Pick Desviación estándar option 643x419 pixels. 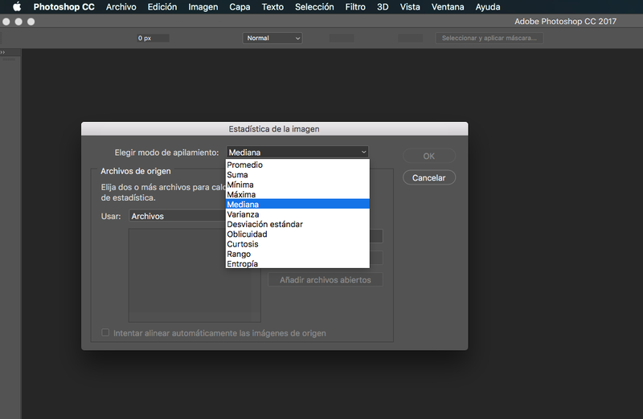click(x=297, y=224)
